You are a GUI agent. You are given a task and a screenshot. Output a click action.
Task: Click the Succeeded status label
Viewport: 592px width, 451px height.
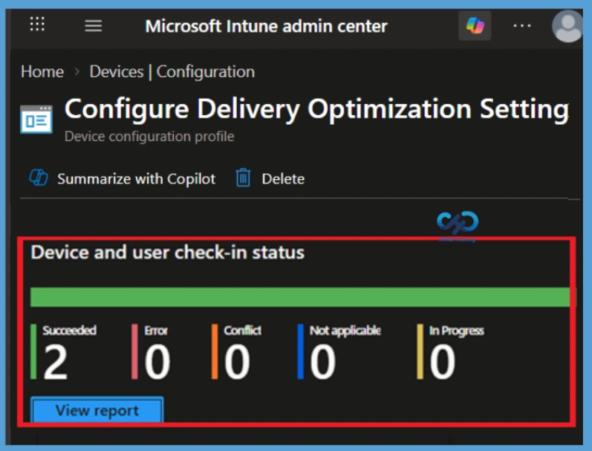point(70,330)
